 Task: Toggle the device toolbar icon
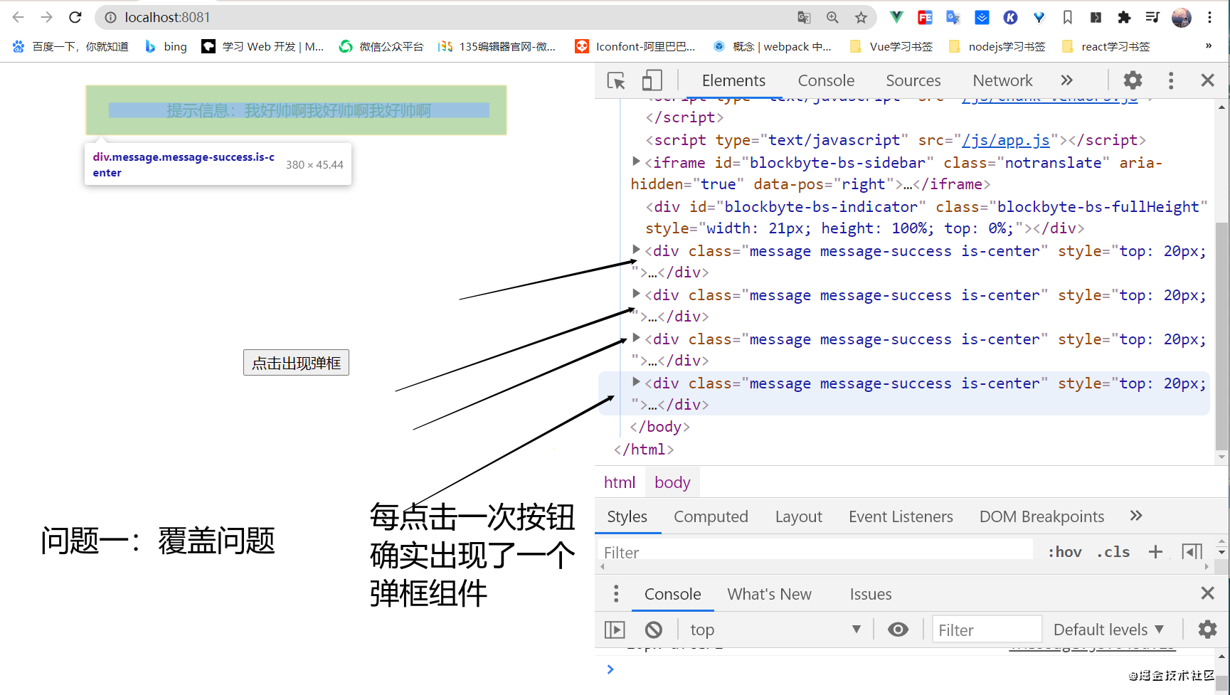652,81
